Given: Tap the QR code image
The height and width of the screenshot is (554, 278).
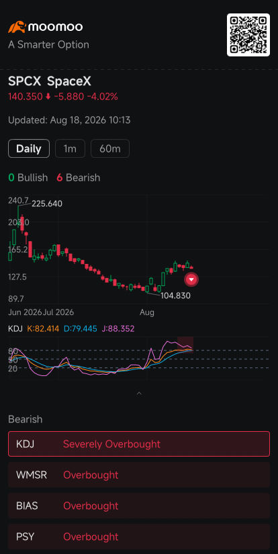Looking at the screenshot, I should pyautogui.click(x=248, y=35).
